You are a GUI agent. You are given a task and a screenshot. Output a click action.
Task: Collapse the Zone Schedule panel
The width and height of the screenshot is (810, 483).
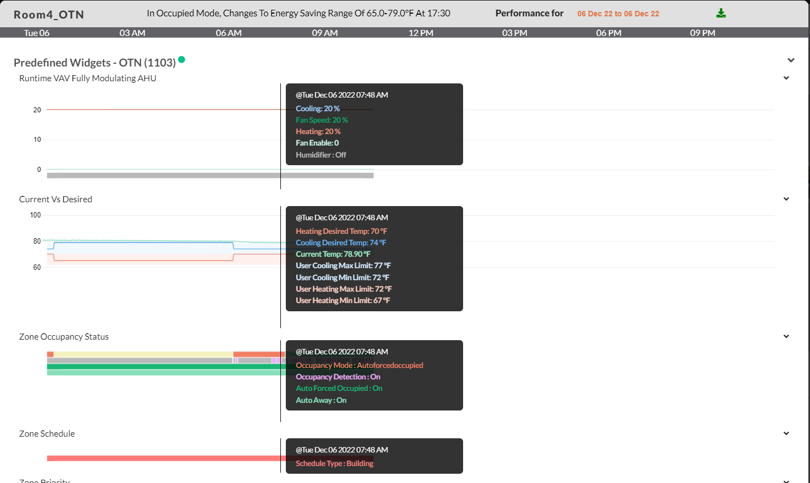pyautogui.click(x=786, y=433)
